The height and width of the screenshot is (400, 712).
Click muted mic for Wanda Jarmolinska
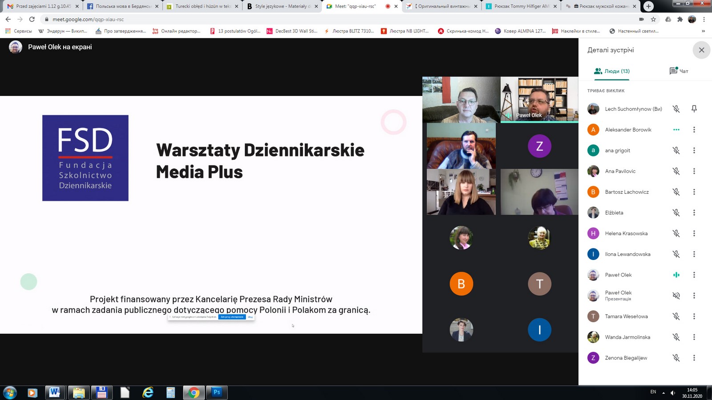(x=676, y=337)
